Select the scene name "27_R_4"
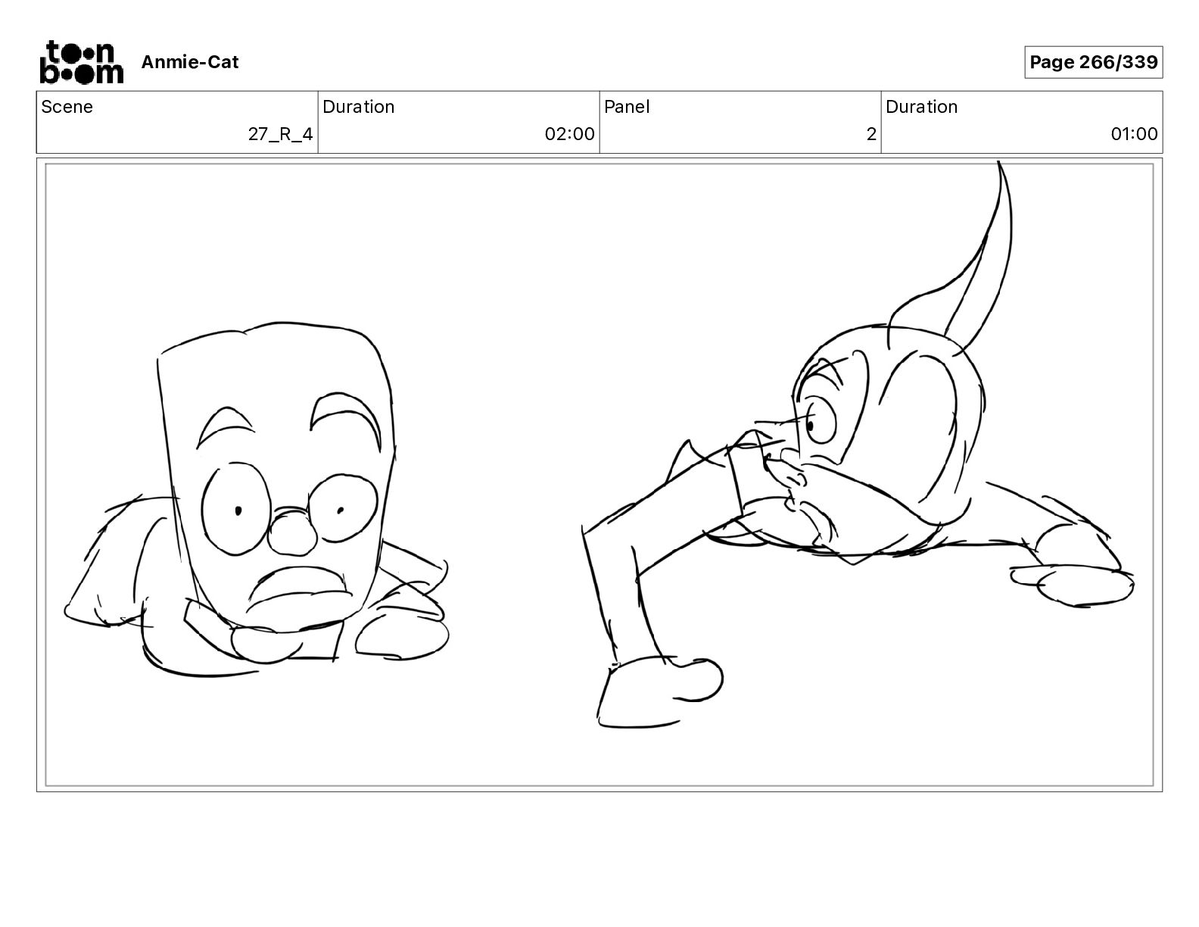1199x927 pixels. (281, 134)
